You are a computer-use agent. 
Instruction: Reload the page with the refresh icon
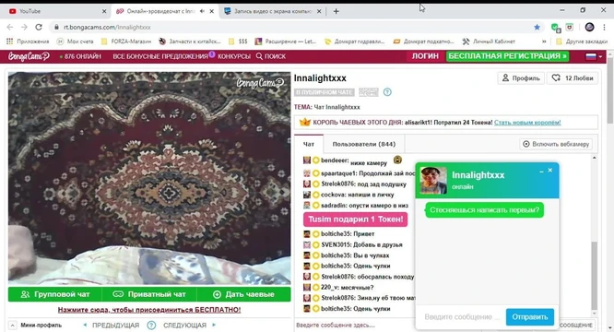[39, 27]
